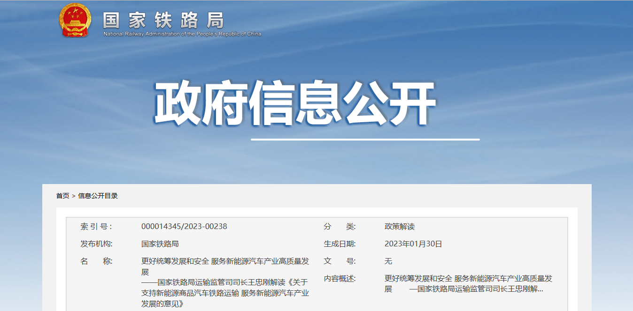The width and height of the screenshot is (633, 311).
Task: Click the 生成日期 field label
Action: pyautogui.click(x=340, y=244)
